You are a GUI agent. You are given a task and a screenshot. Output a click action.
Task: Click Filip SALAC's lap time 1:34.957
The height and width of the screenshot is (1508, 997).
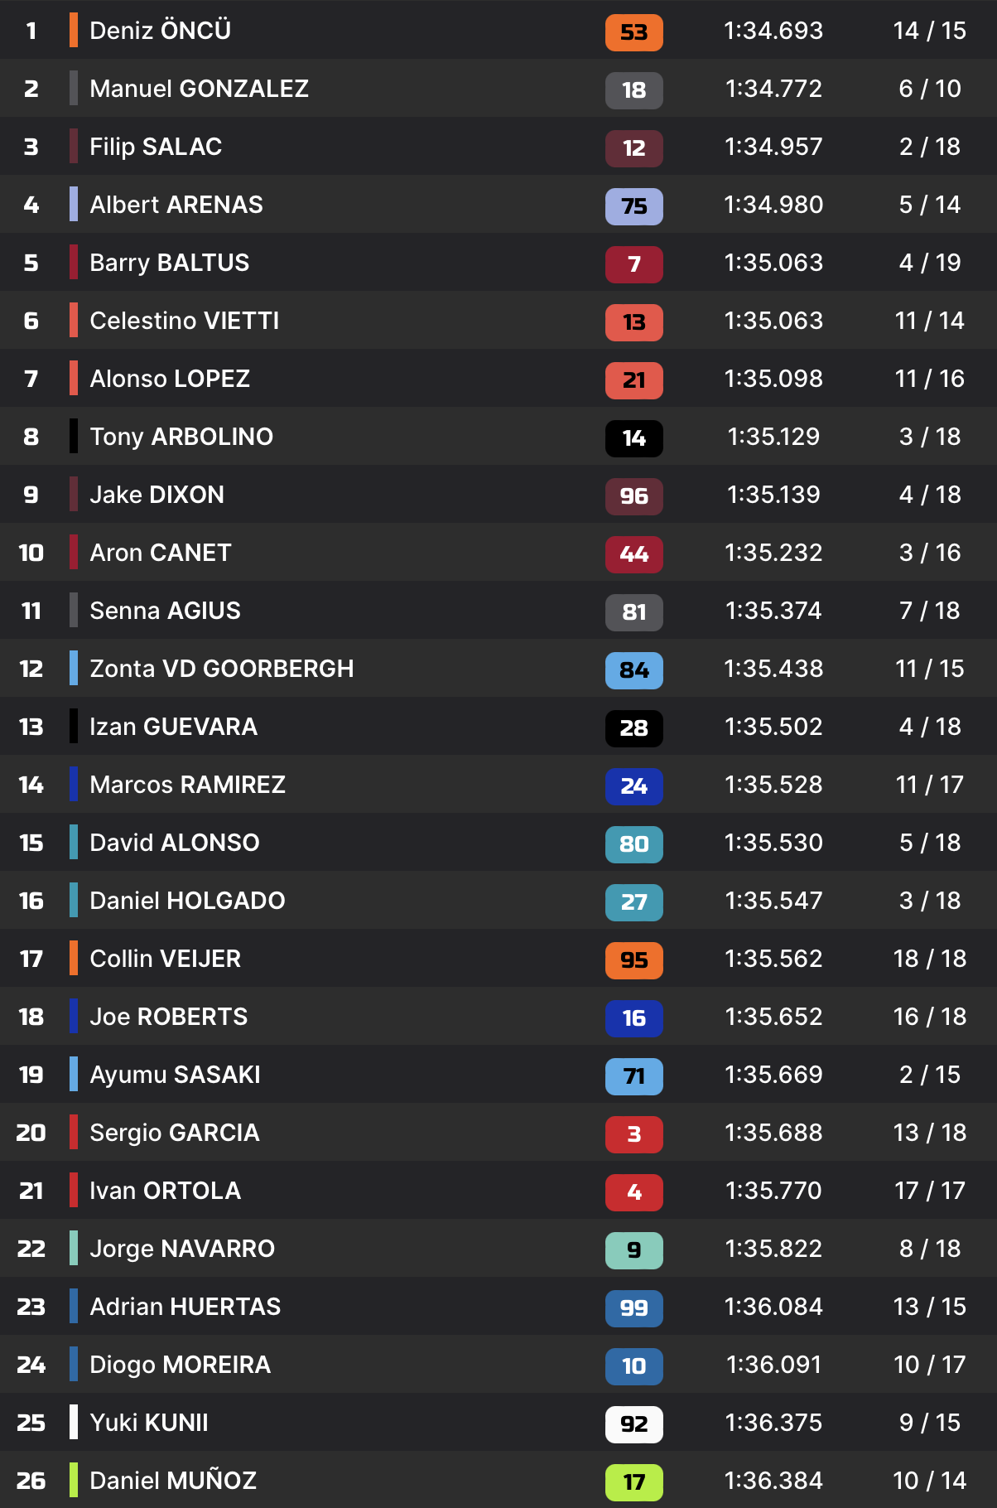773,147
